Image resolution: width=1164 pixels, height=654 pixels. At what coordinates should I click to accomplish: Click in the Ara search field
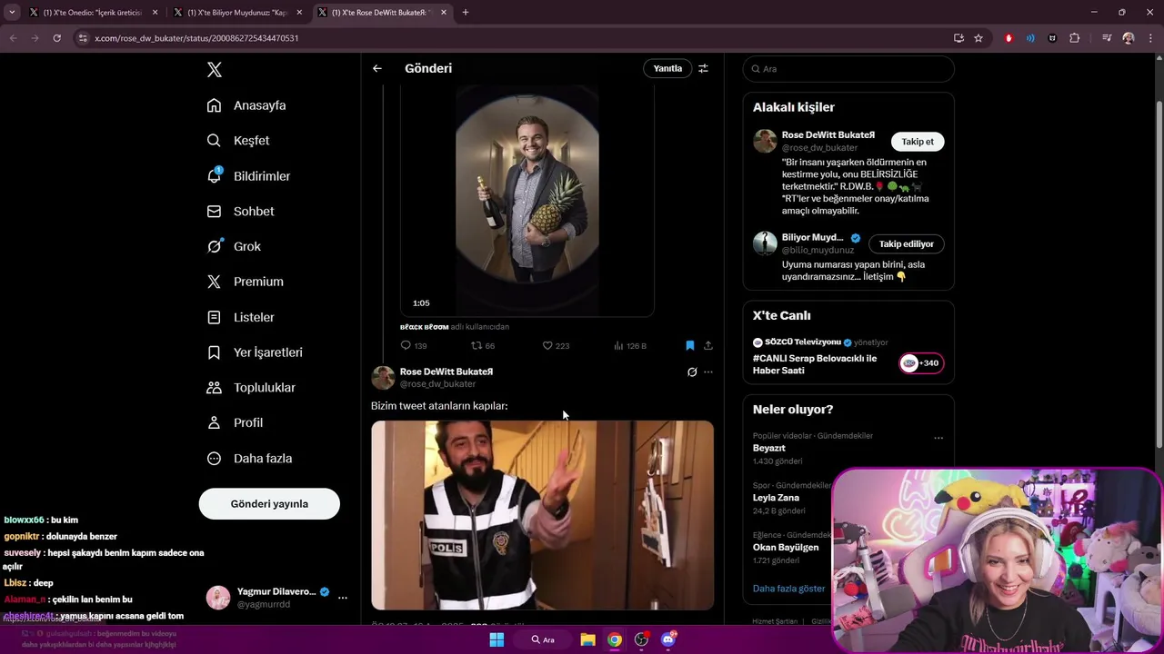(848, 69)
